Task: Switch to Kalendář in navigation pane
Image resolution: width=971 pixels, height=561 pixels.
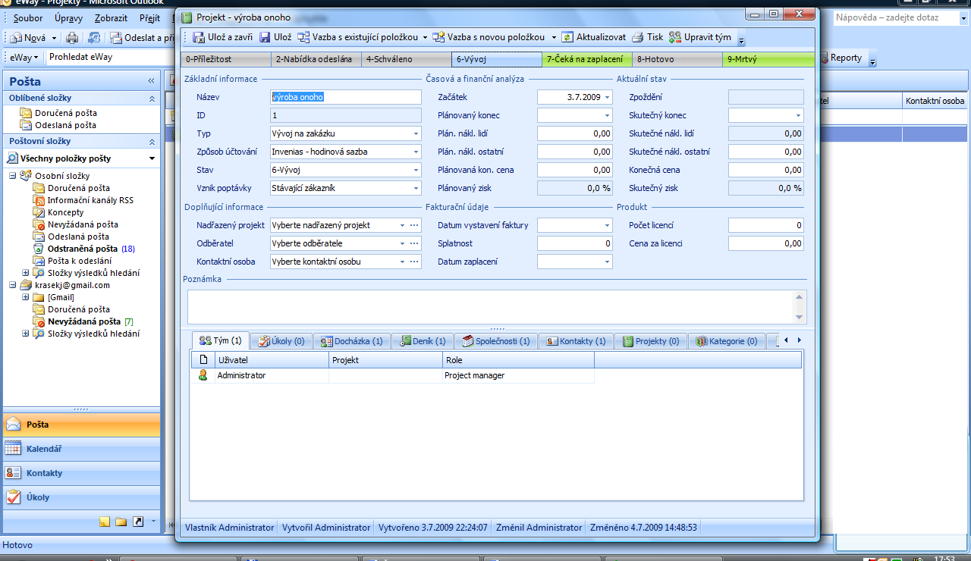Action: click(x=80, y=449)
